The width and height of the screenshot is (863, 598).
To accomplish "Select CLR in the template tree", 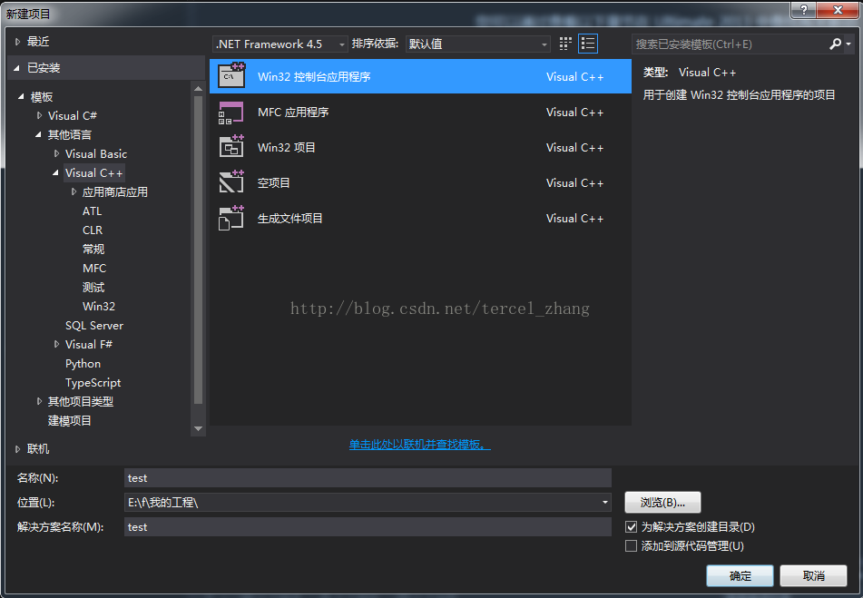I will point(93,230).
